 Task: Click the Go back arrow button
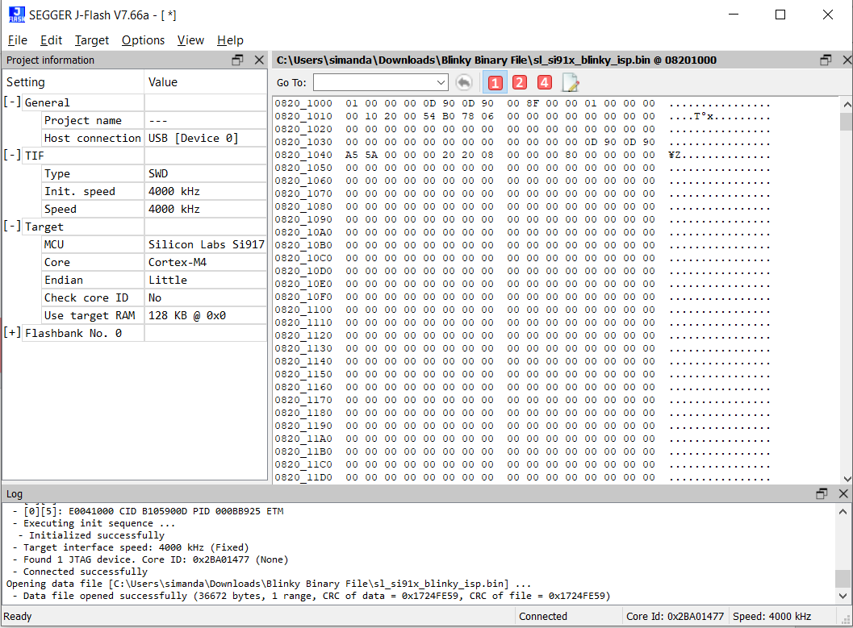coord(463,82)
